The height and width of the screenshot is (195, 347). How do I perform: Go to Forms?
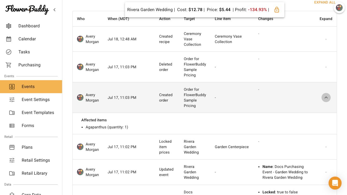31,126
